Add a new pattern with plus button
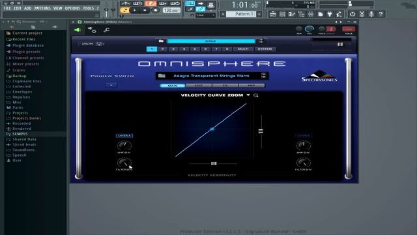 click(x=259, y=14)
